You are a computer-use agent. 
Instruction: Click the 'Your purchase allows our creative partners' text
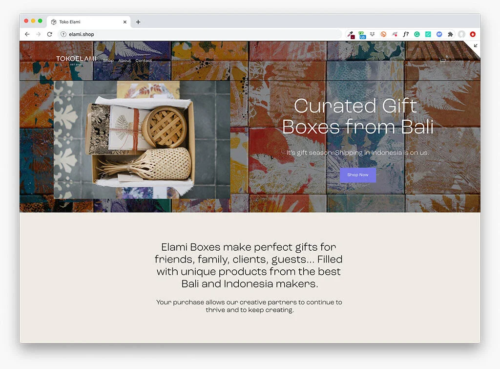pyautogui.click(x=249, y=306)
